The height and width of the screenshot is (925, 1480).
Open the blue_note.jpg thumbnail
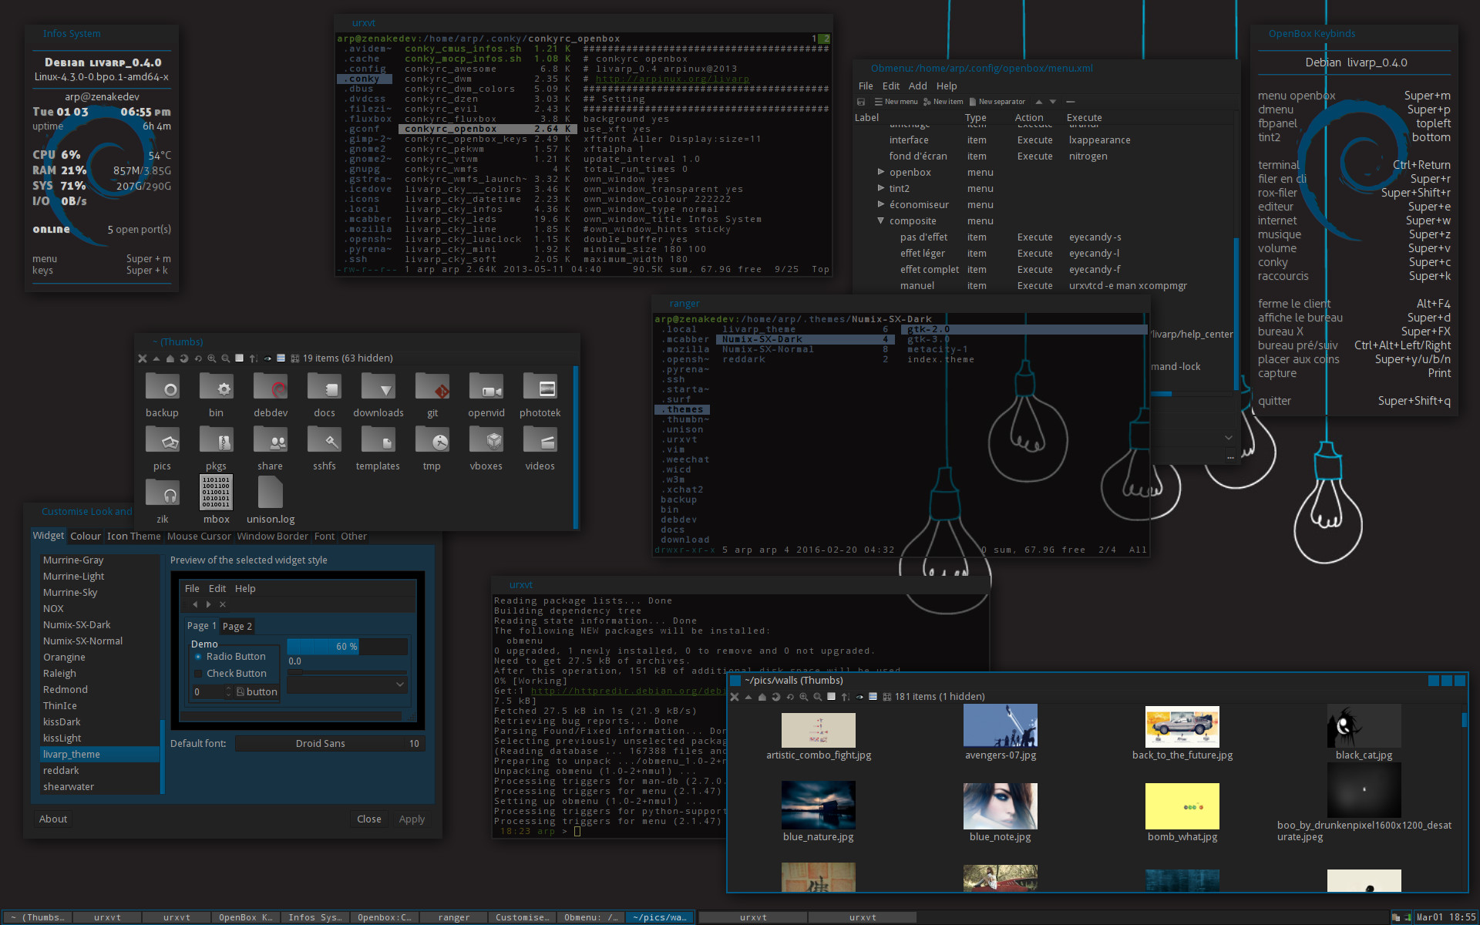click(x=1001, y=812)
